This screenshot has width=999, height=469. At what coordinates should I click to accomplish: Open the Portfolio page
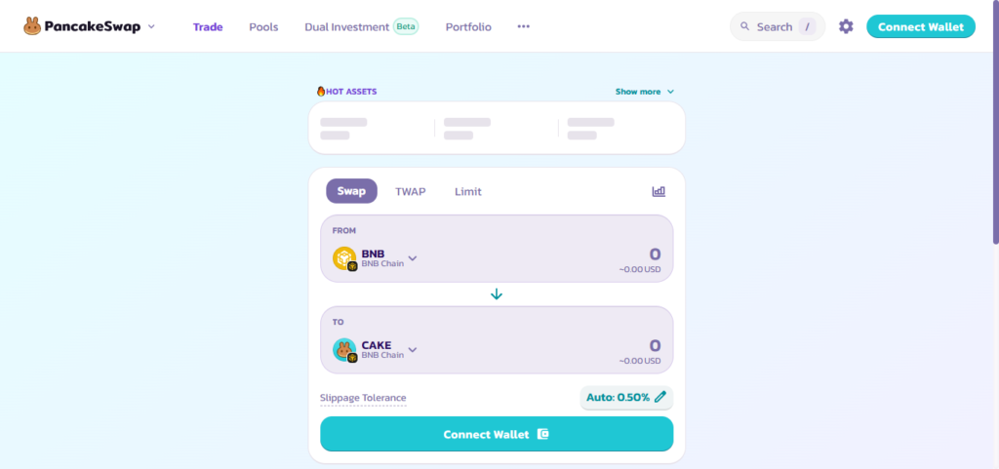click(468, 27)
